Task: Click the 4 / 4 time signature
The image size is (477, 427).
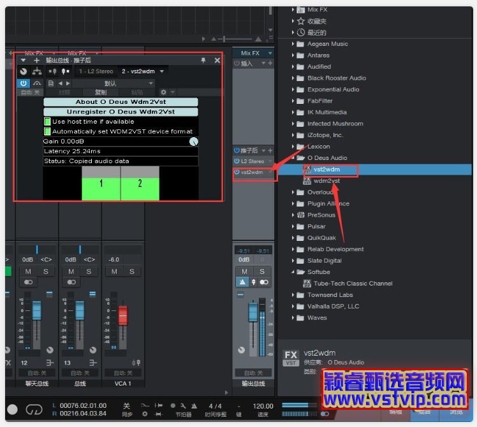Action: [215, 406]
